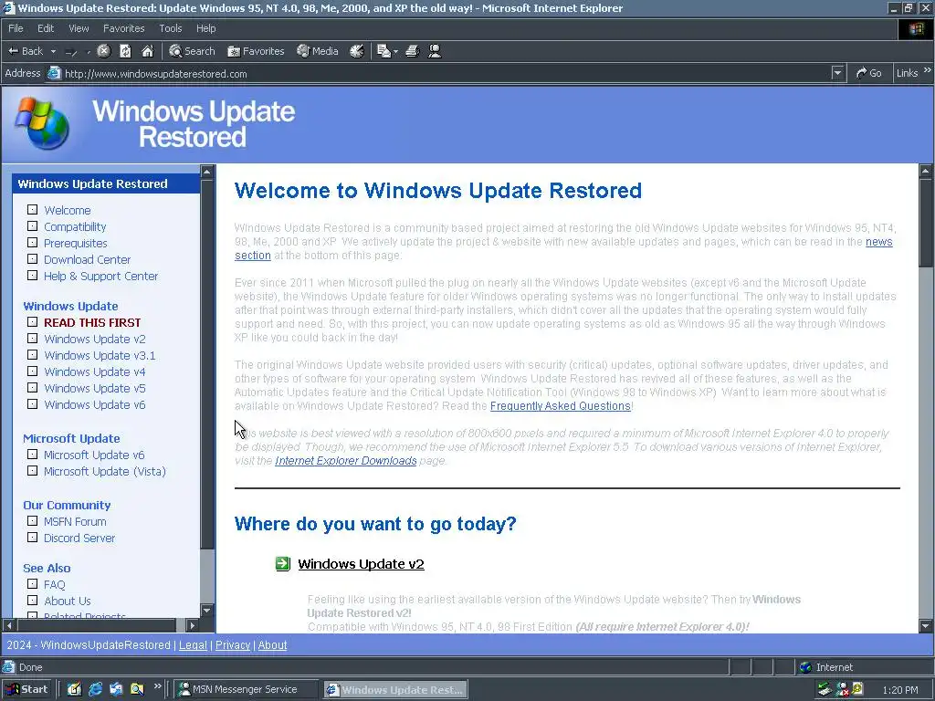935x701 pixels.
Task: Click the Windows flag throbber icon
Action: click(916, 28)
